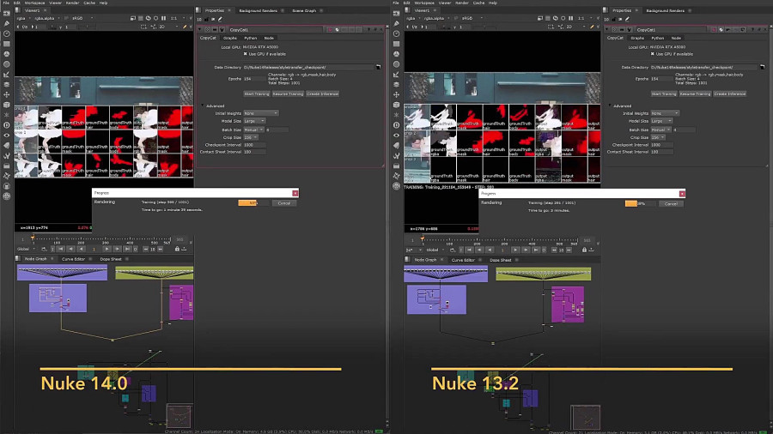The width and height of the screenshot is (773, 434).
Task: Click Resume Training button in Nuke 14.0
Action: 288,93
